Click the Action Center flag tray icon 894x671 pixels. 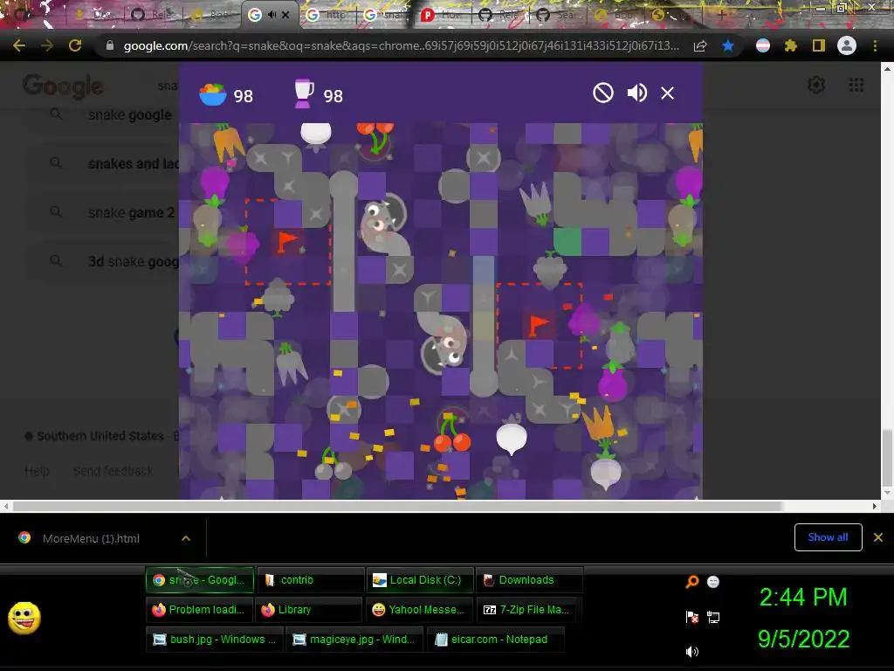pyautogui.click(x=691, y=618)
